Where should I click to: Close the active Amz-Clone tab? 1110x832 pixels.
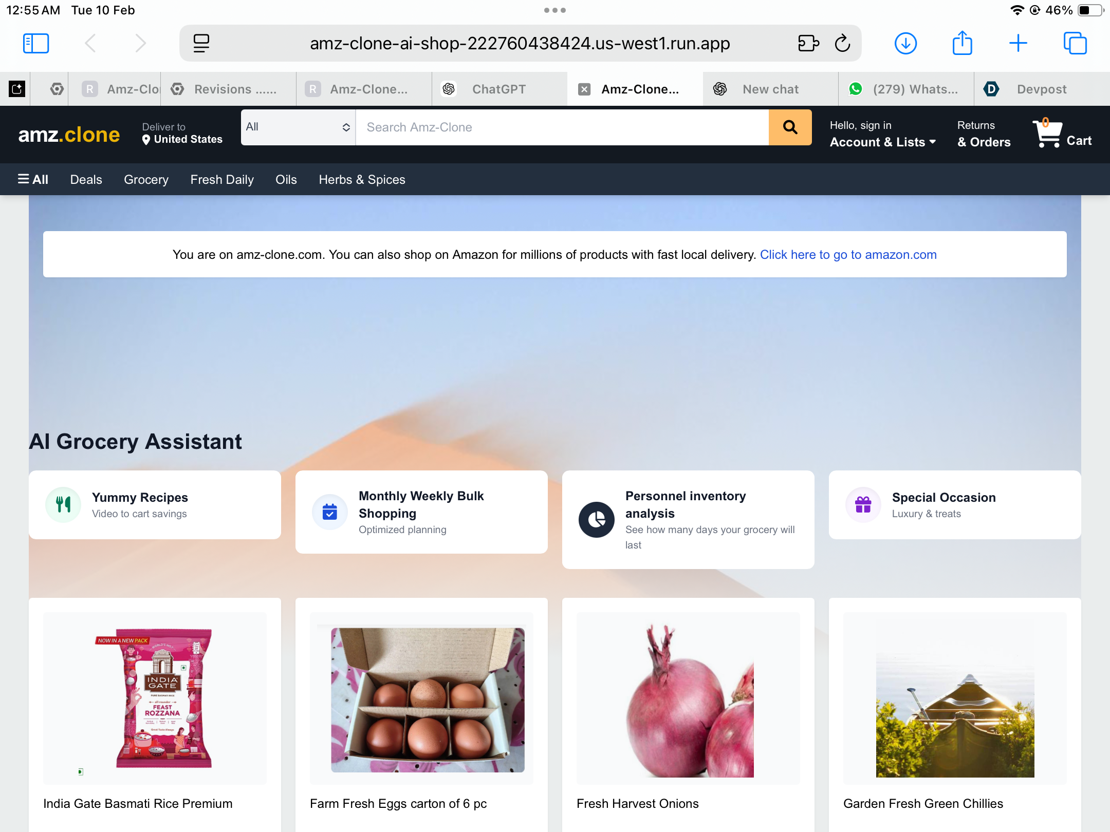tap(584, 89)
